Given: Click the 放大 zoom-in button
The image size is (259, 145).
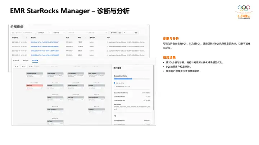Looking at the screenshot, I should coord(17,67).
